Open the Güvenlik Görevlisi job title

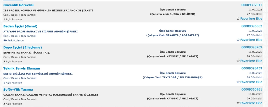point(18,5)
